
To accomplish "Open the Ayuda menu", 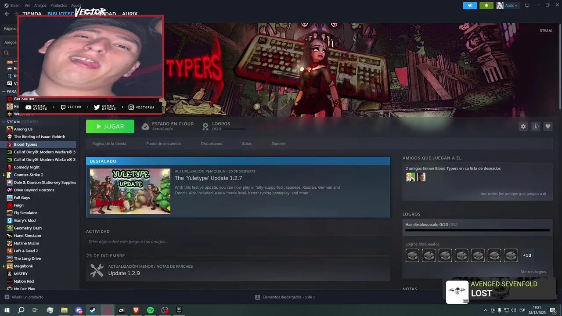I will 76,5.
